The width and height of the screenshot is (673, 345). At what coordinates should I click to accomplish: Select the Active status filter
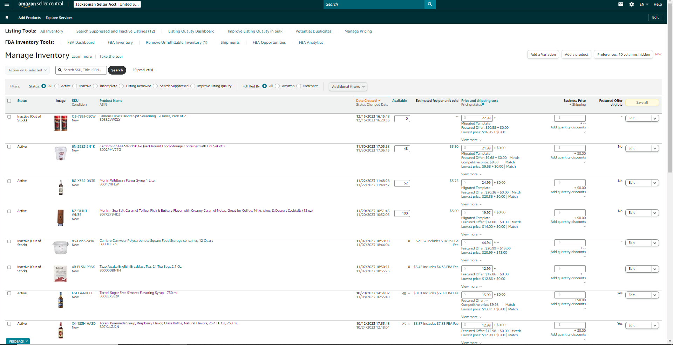click(x=57, y=86)
